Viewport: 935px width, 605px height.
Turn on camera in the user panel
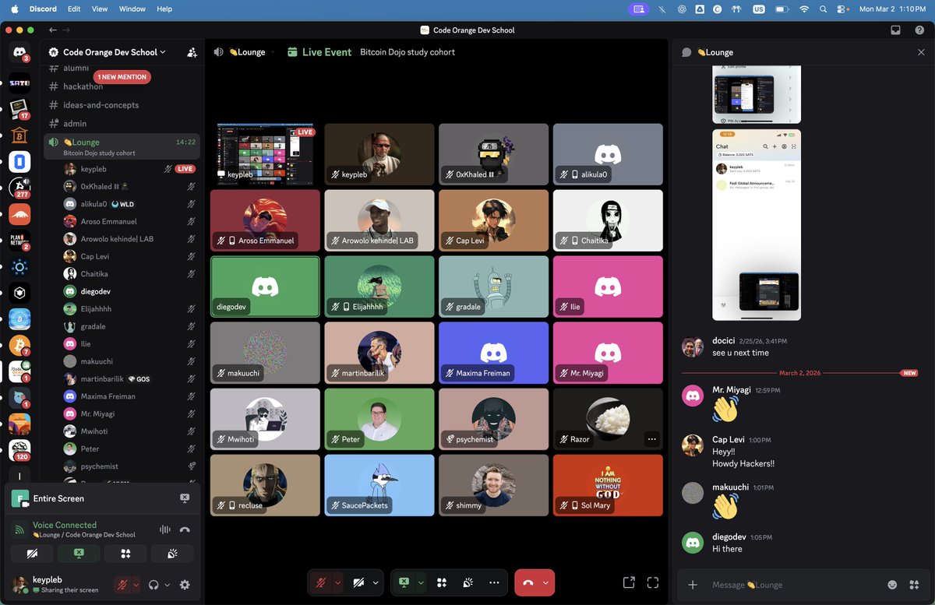click(x=32, y=554)
